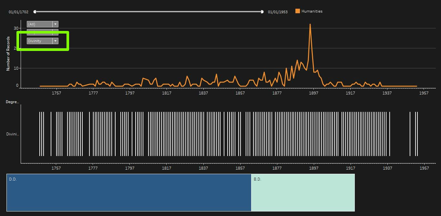Image resolution: width=441 pixels, height=216 pixels.
Task: Click the Divinity row label in strip chart
Action: click(13, 134)
